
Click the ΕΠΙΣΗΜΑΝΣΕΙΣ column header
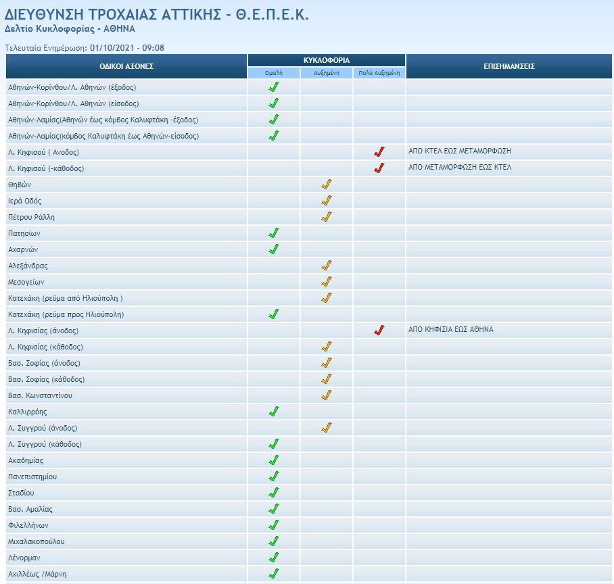(509, 66)
